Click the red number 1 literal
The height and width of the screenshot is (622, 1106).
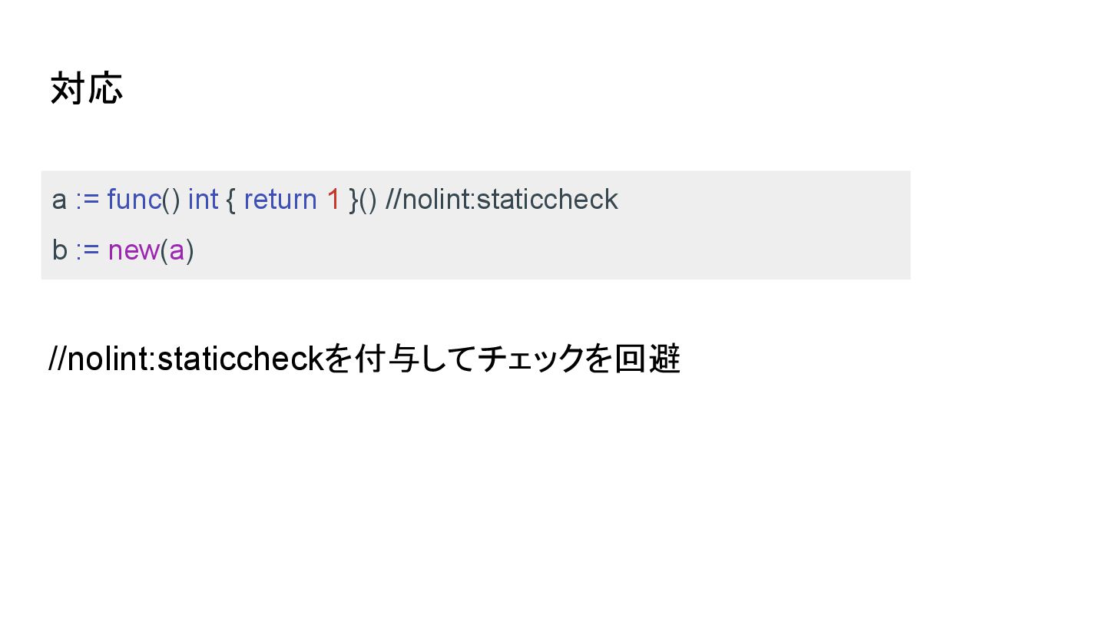point(333,200)
